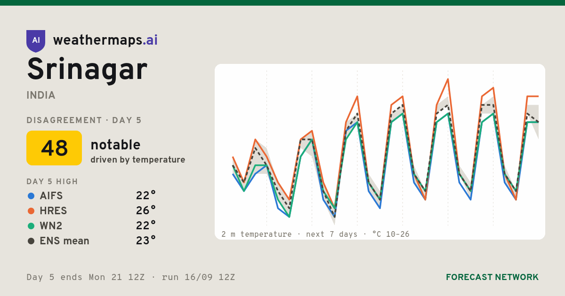Click the run 16/09 12Z footer text
565x296 pixels.
(198, 277)
